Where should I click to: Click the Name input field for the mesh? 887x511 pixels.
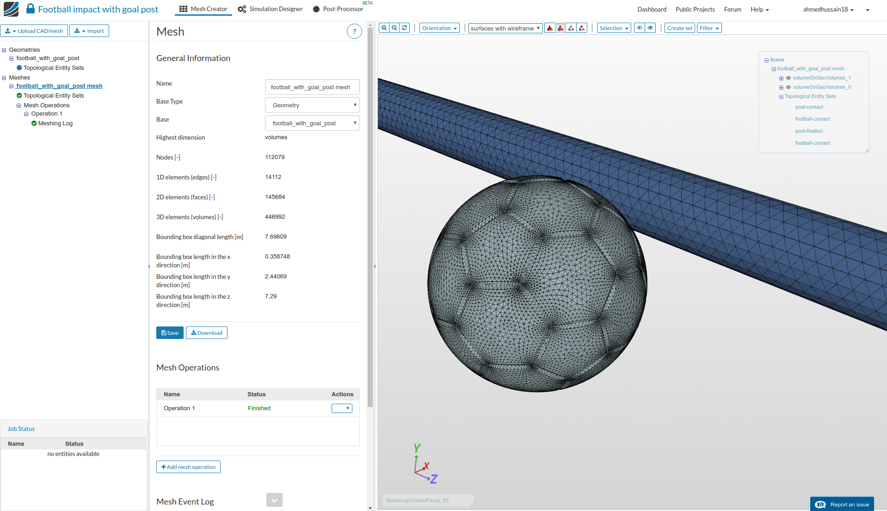(312, 87)
